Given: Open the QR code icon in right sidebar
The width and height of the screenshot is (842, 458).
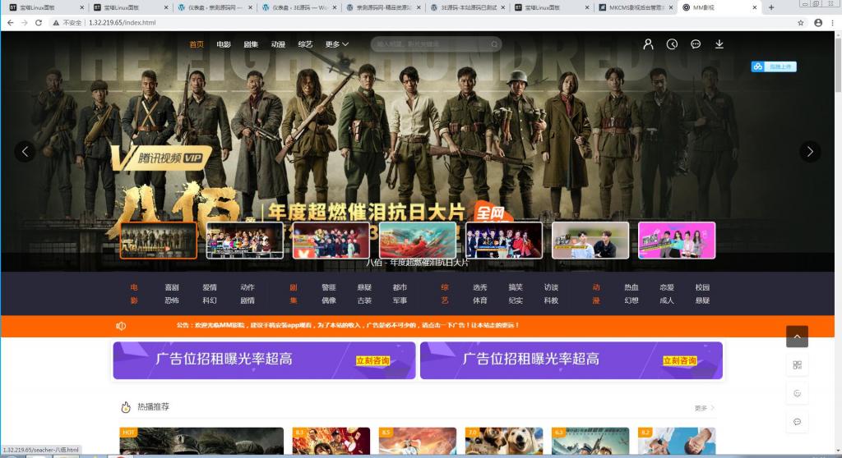Looking at the screenshot, I should [x=797, y=364].
